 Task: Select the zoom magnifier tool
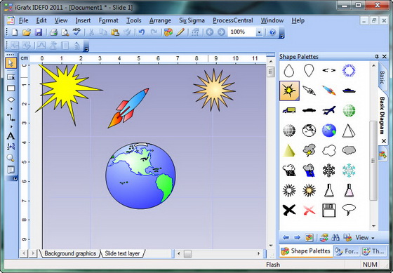click(11, 158)
